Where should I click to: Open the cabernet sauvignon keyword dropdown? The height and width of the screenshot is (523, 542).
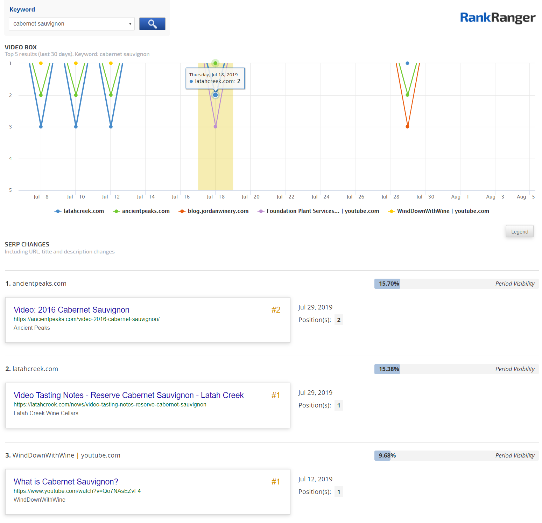pos(72,24)
